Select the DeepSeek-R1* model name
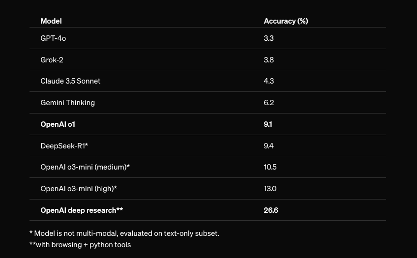This screenshot has height=258, width=417. point(64,145)
